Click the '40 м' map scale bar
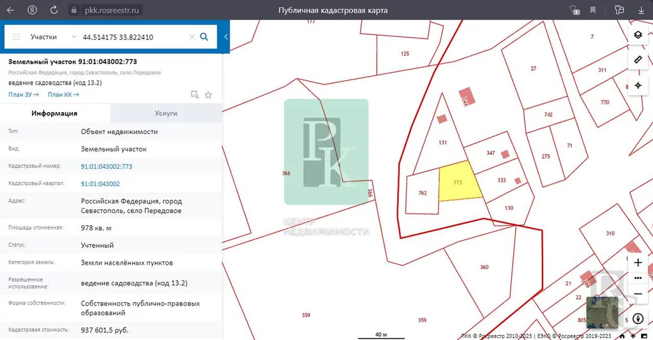 point(381,335)
